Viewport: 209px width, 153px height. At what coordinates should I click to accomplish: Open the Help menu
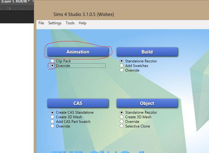82,23
